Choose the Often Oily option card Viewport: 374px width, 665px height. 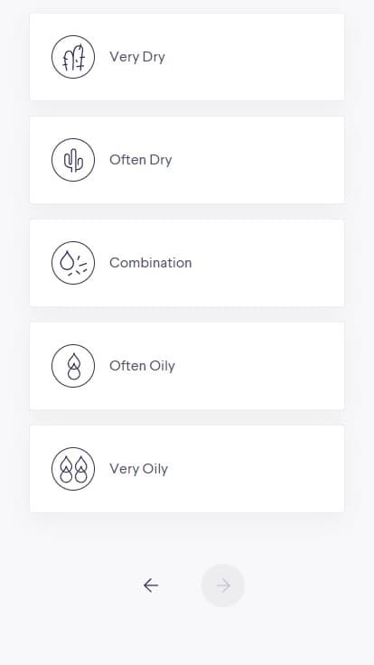click(x=187, y=366)
